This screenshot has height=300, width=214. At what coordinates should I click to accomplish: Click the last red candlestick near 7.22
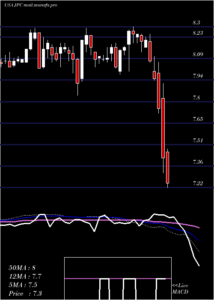pyautogui.click(x=168, y=168)
